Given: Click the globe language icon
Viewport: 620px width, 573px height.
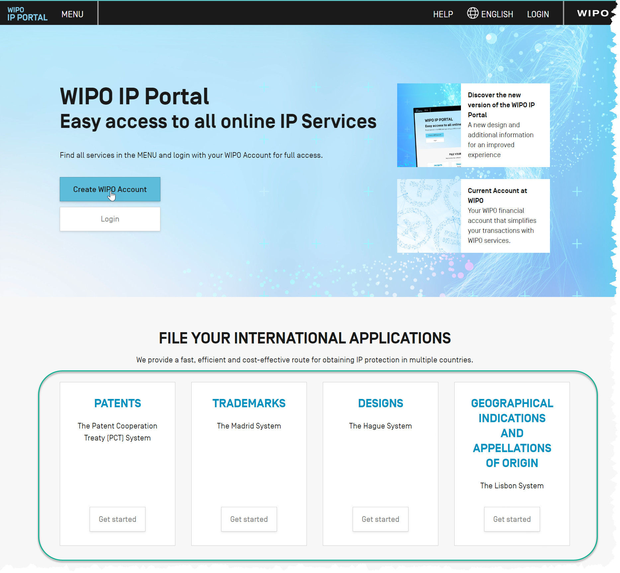Looking at the screenshot, I should tap(473, 13).
